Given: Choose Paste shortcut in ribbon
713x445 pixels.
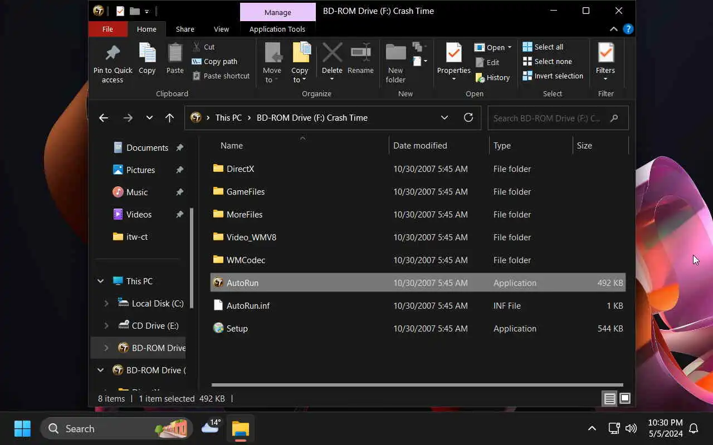Looking at the screenshot, I should 221,76.
